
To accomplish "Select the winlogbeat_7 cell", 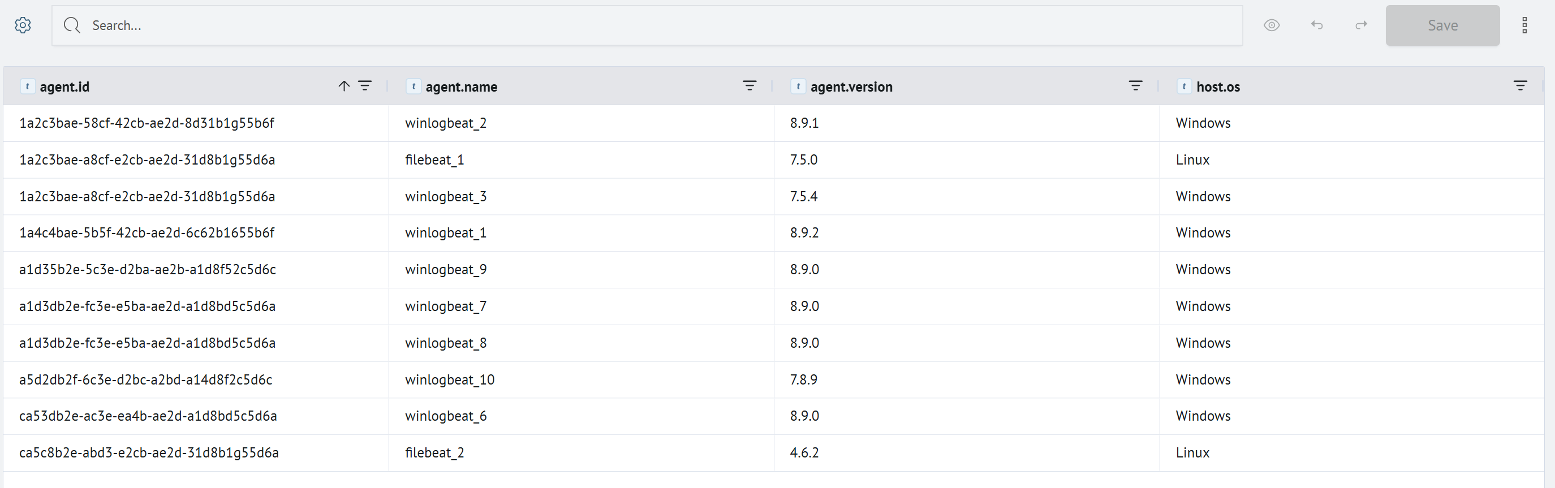I will [x=581, y=306].
